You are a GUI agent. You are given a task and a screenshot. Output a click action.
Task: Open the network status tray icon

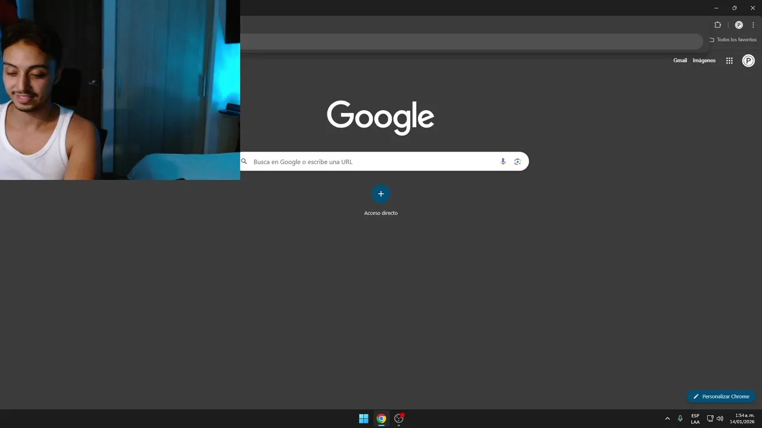pyautogui.click(x=710, y=418)
